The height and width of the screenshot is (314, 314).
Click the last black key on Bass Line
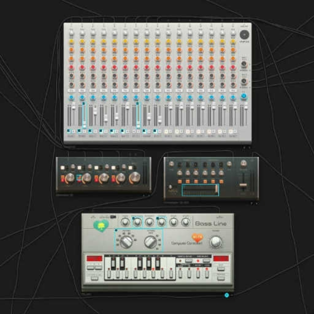point(158,263)
